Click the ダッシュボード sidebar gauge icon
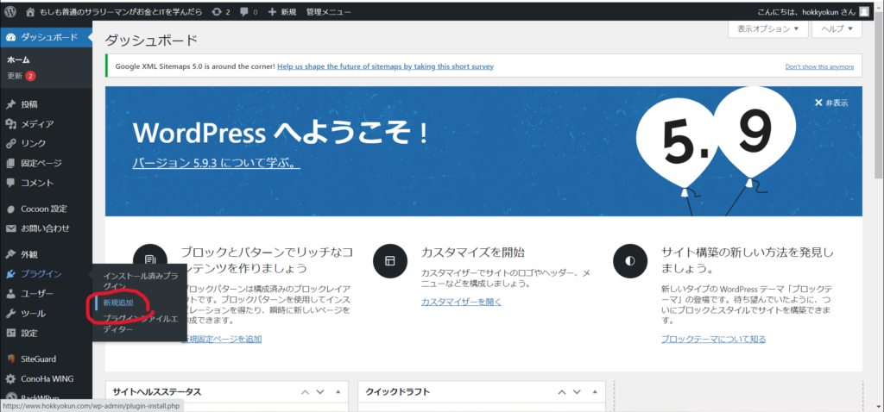The width and height of the screenshot is (884, 412). (10, 38)
